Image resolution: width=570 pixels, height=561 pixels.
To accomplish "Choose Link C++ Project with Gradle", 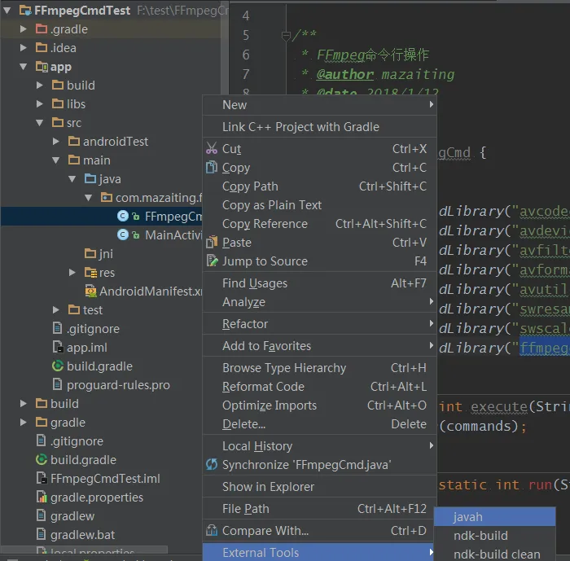I will pos(319,127).
